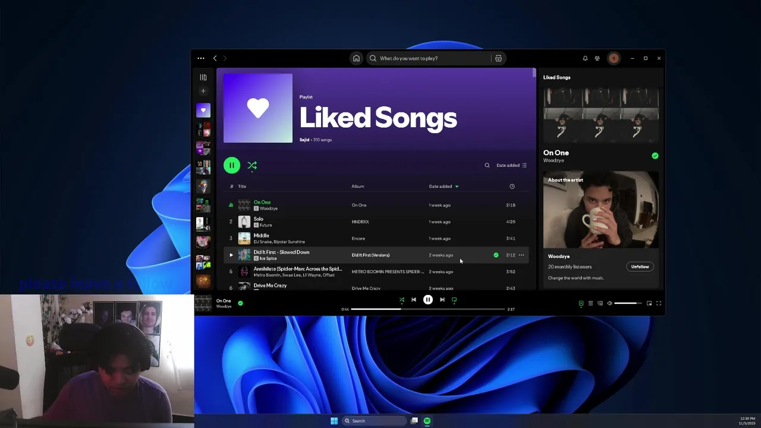761x428 pixels.
Task: Select 'Annihilate (Spider-Man...)' track
Action: tap(298, 269)
